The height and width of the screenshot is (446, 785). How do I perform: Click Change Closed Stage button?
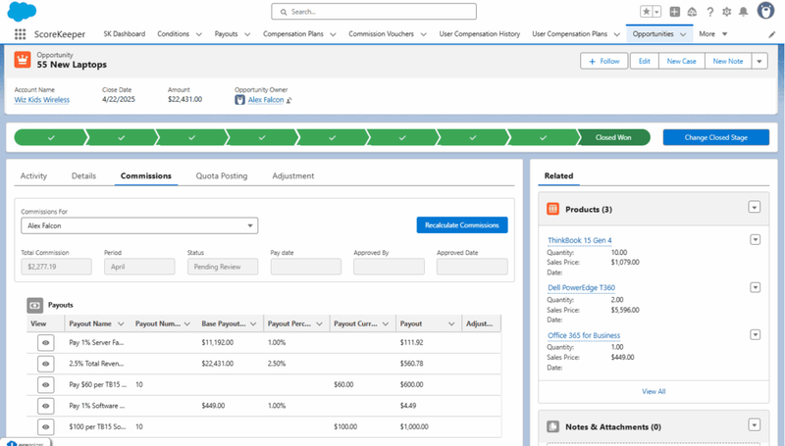click(716, 137)
